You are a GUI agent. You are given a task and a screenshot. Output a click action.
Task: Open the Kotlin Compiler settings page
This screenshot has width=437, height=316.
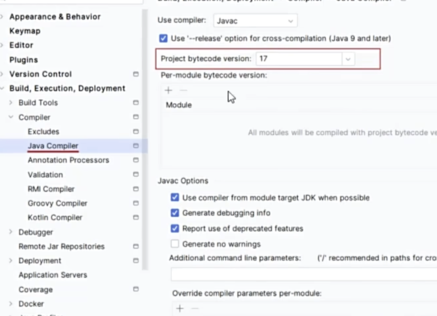point(55,218)
